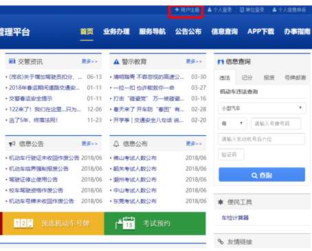Screen dimensions: 312x251
Task: Switch to 违法 query tab
Action: pyautogui.click(x=225, y=77)
